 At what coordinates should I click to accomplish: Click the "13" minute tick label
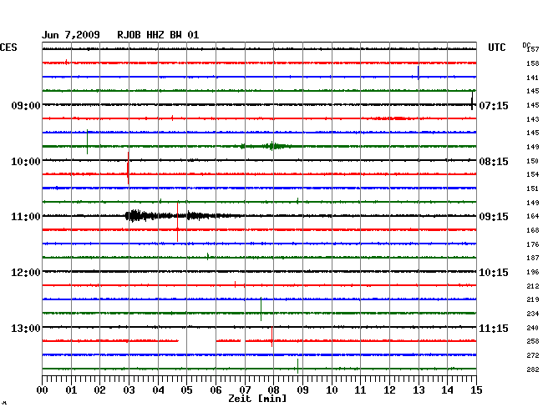tap(419, 390)
